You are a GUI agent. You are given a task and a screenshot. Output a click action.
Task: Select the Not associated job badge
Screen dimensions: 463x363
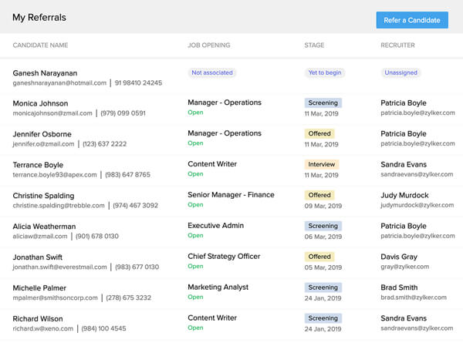pos(211,73)
